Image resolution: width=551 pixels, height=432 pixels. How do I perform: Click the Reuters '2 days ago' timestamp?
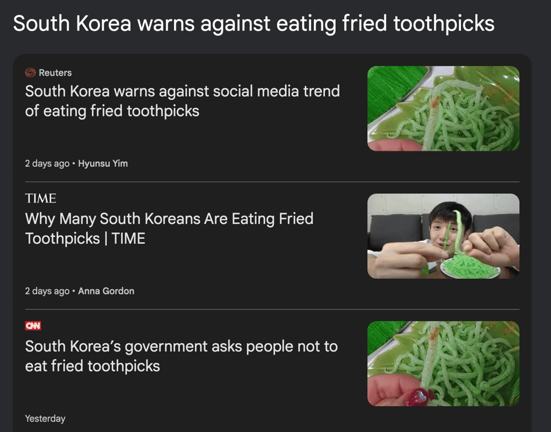tap(47, 164)
